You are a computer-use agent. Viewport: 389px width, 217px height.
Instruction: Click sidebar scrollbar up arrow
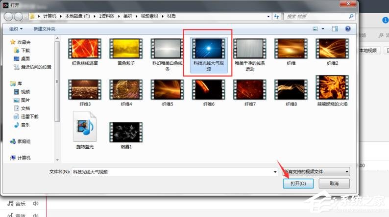point(57,38)
